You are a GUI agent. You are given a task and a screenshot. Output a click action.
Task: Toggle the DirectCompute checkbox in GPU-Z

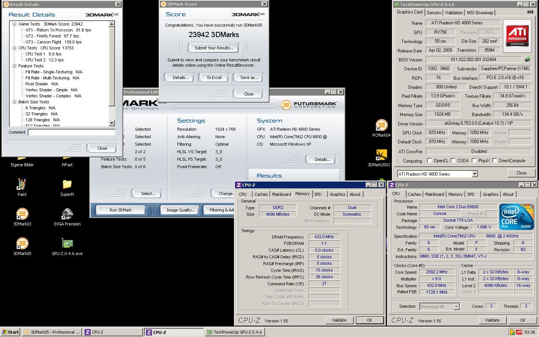(494, 161)
